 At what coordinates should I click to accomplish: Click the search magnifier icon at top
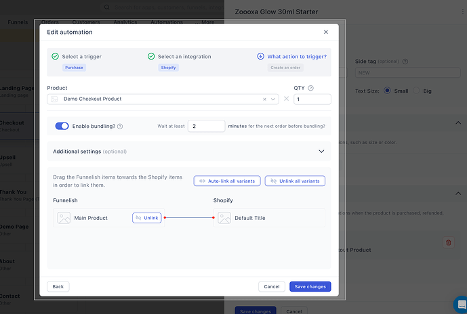coord(106,7)
